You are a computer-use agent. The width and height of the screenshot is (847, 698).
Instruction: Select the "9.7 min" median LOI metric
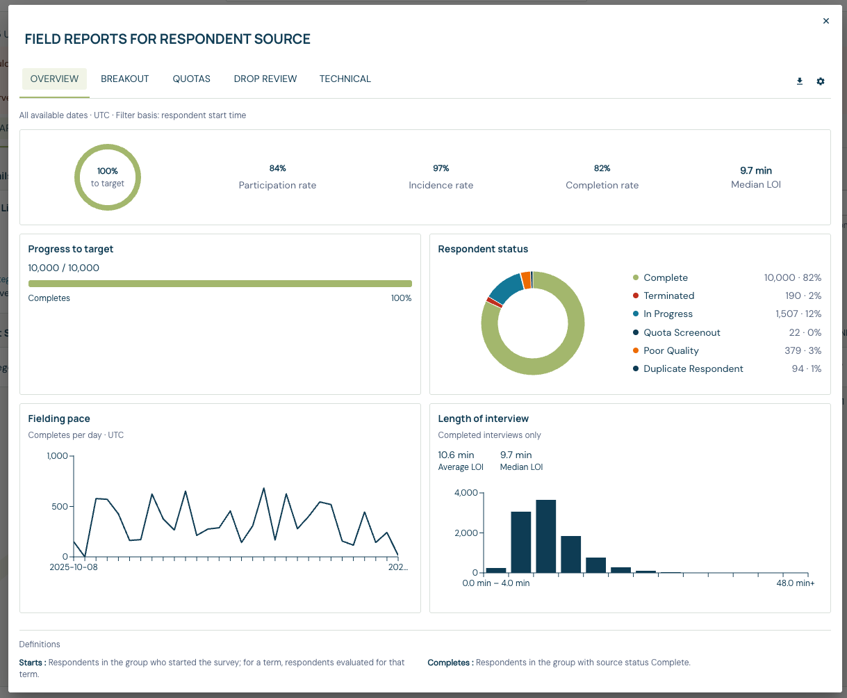(x=756, y=170)
